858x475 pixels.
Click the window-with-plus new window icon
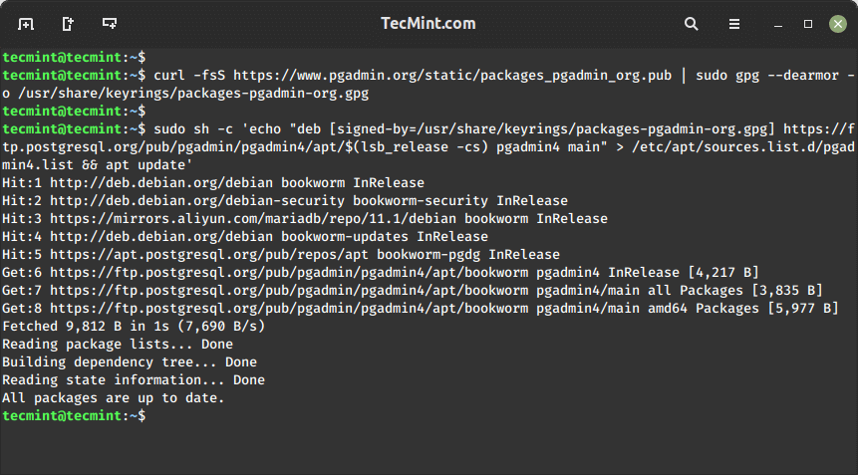[110, 24]
